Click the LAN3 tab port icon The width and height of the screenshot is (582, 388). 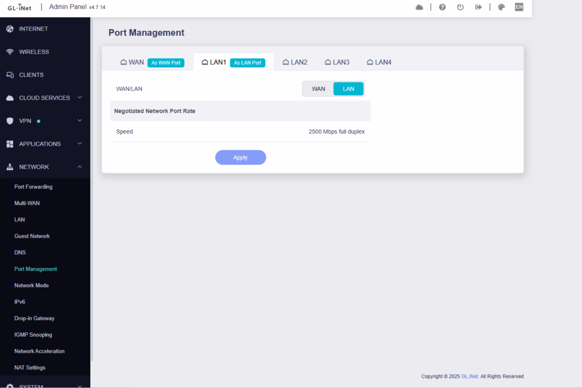tap(328, 62)
